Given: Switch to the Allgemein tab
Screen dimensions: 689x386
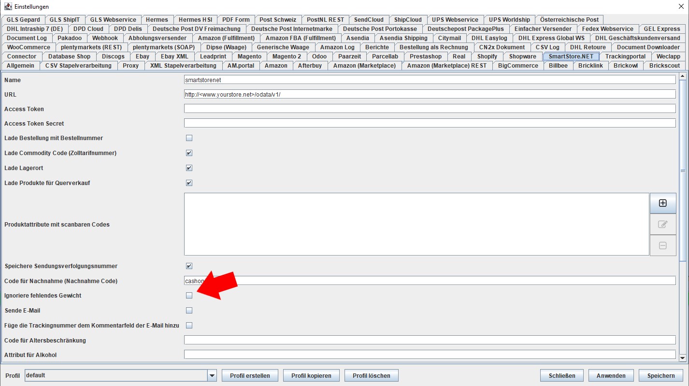Looking at the screenshot, I should [x=21, y=66].
